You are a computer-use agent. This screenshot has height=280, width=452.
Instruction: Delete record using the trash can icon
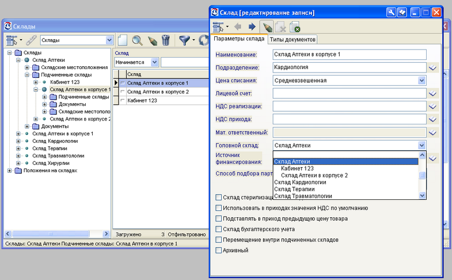click(166, 40)
